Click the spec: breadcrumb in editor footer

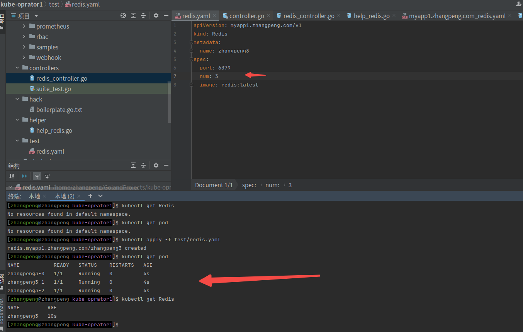point(249,185)
